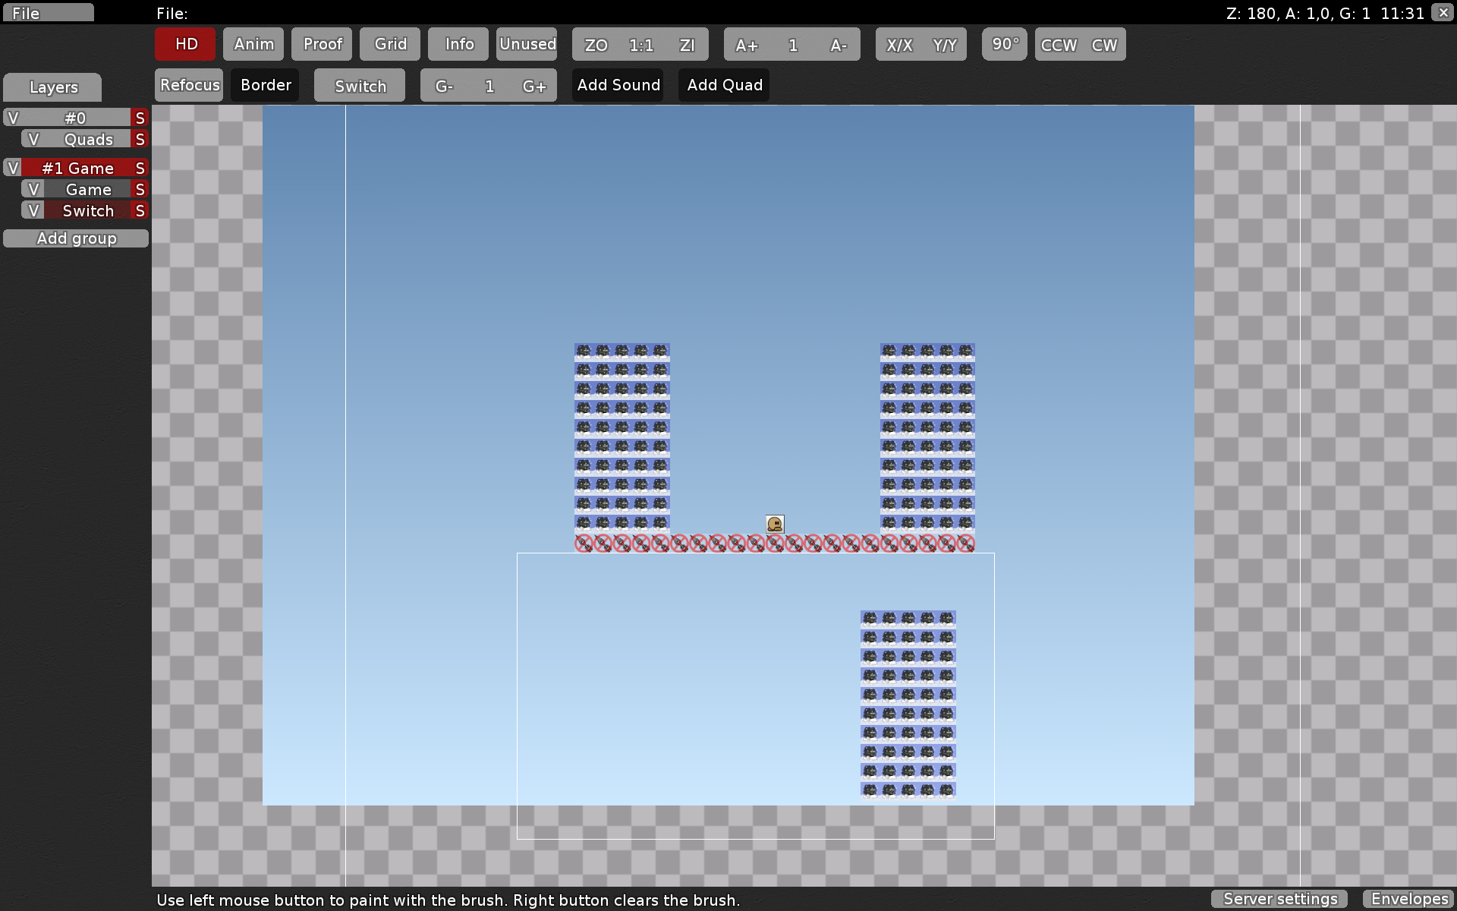Click the ZO zoom out button

(x=596, y=45)
